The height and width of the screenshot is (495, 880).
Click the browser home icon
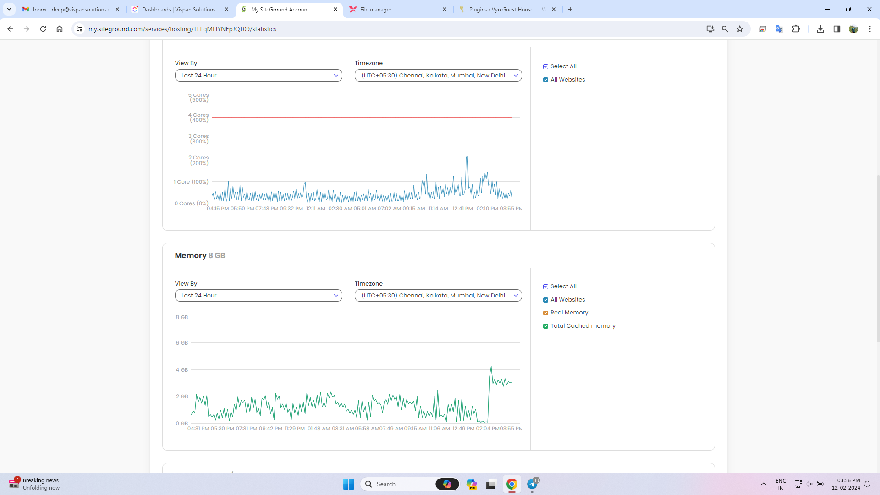[x=60, y=29]
